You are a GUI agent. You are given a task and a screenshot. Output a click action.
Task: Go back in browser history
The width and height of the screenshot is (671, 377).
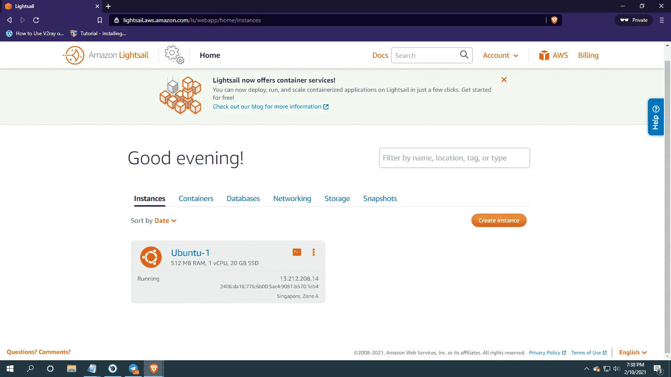(x=9, y=20)
